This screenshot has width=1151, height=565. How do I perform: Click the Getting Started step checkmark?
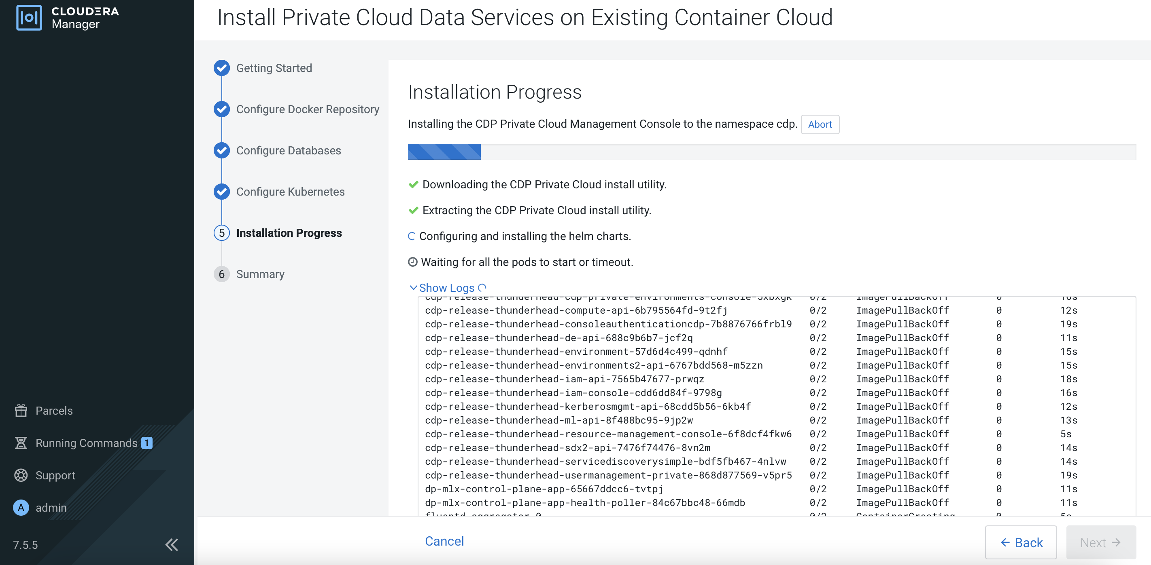coord(222,68)
